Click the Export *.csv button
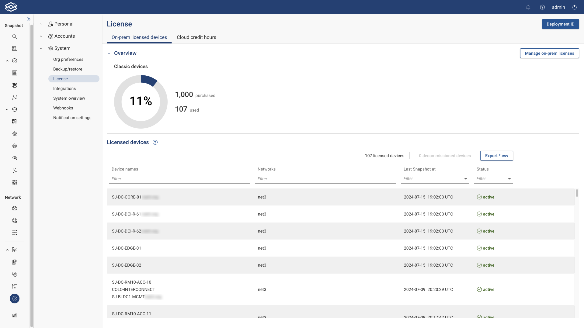The width and height of the screenshot is (584, 328). coord(496,156)
